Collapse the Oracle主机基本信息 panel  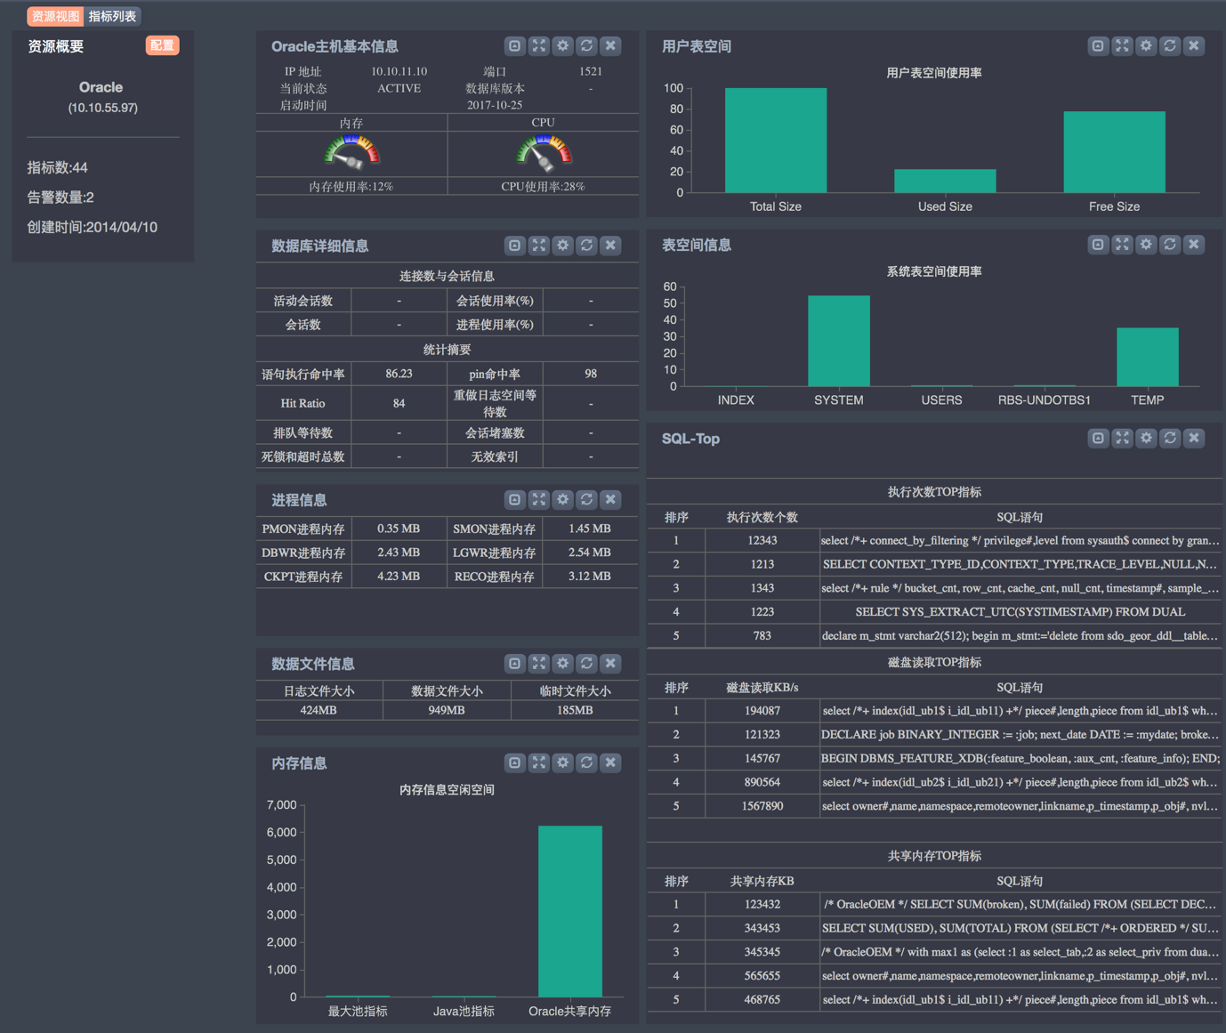tap(514, 45)
